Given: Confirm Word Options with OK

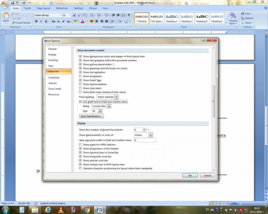Looking at the screenshot, I should pyautogui.click(x=190, y=175).
